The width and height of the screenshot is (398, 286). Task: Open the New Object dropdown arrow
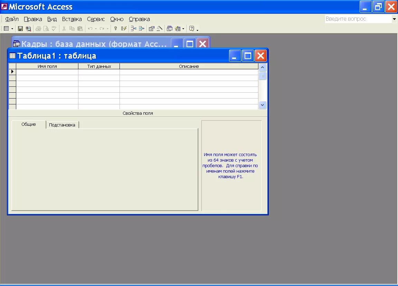pyautogui.click(x=183, y=29)
